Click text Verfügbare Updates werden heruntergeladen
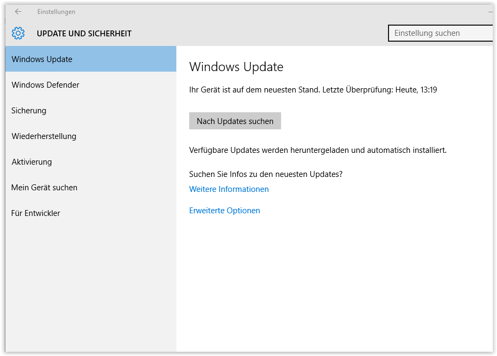The height and width of the screenshot is (356, 497). click(317, 150)
